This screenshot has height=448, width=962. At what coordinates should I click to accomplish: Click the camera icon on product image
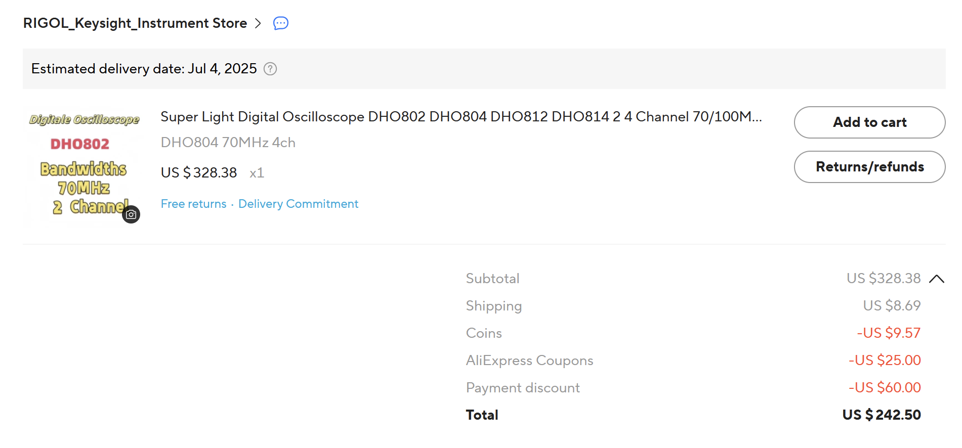pyautogui.click(x=131, y=214)
